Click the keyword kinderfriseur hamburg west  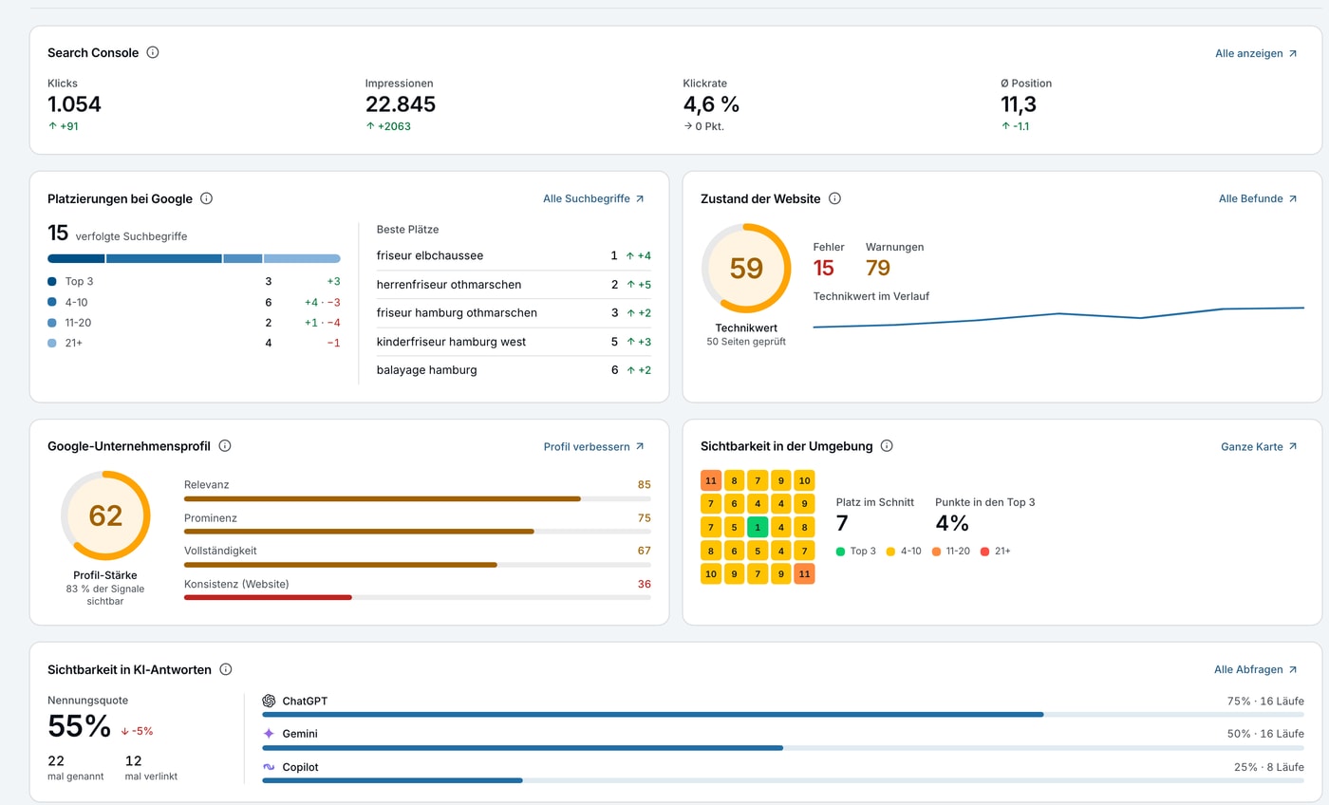tap(451, 341)
